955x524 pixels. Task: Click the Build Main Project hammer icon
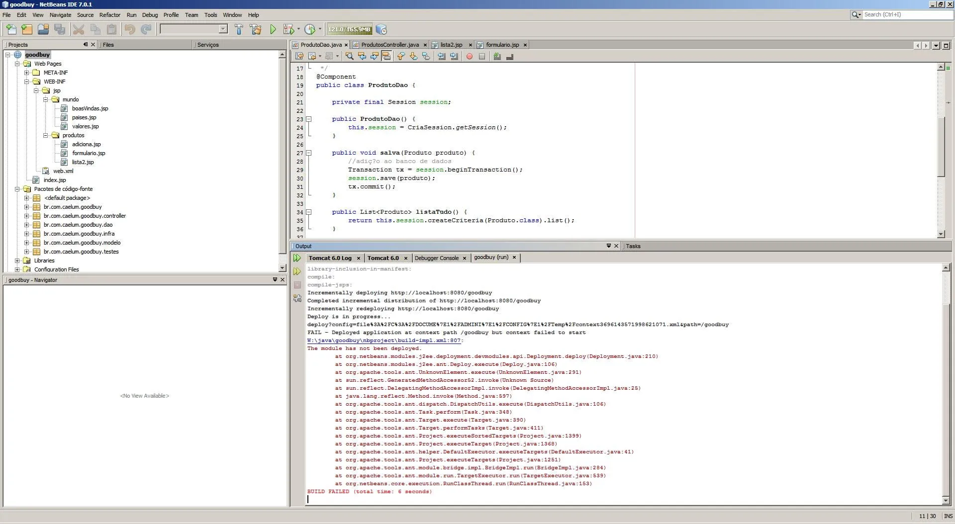coord(239,29)
